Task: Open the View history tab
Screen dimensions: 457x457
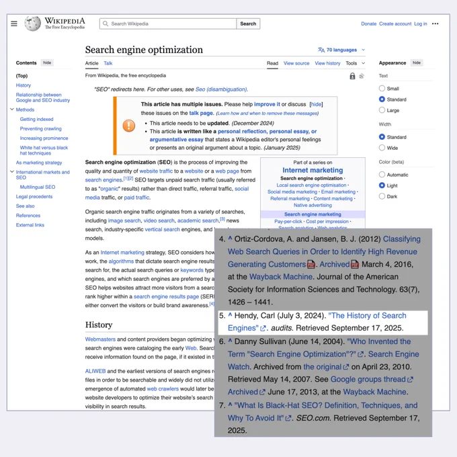Action: coord(327,63)
